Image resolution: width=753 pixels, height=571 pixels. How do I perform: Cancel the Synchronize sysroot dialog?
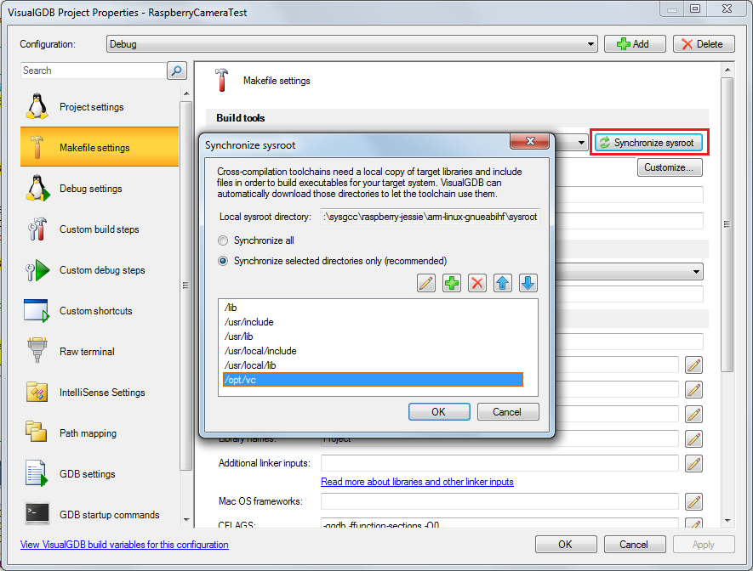(508, 412)
